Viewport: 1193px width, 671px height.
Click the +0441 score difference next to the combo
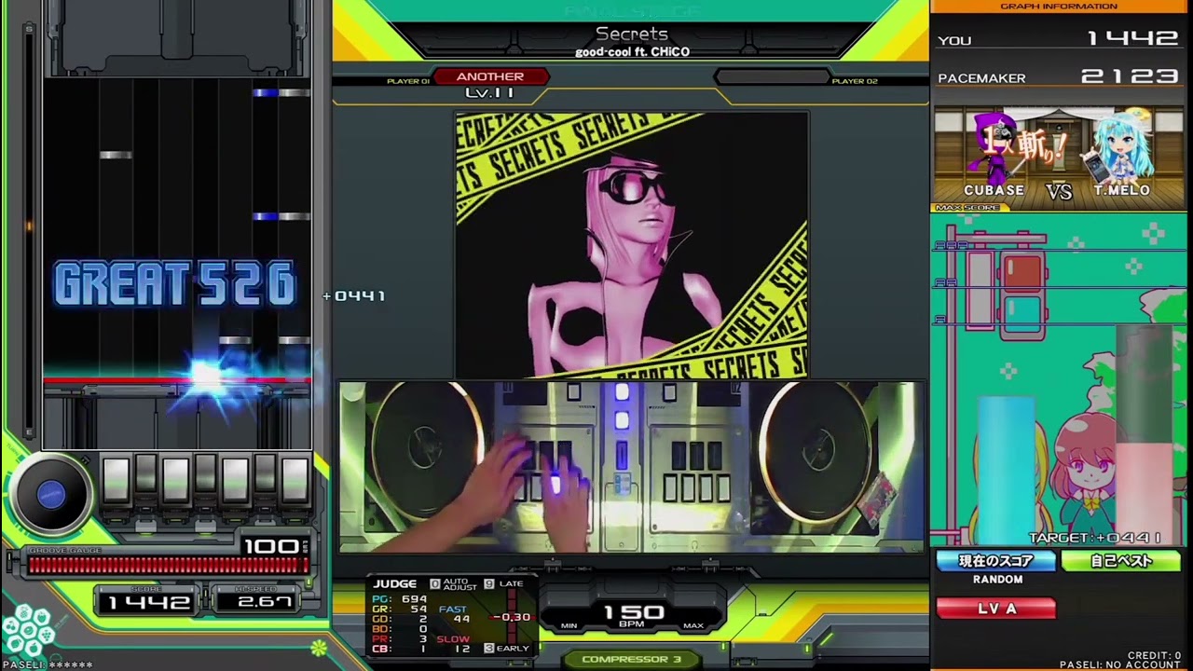point(354,296)
